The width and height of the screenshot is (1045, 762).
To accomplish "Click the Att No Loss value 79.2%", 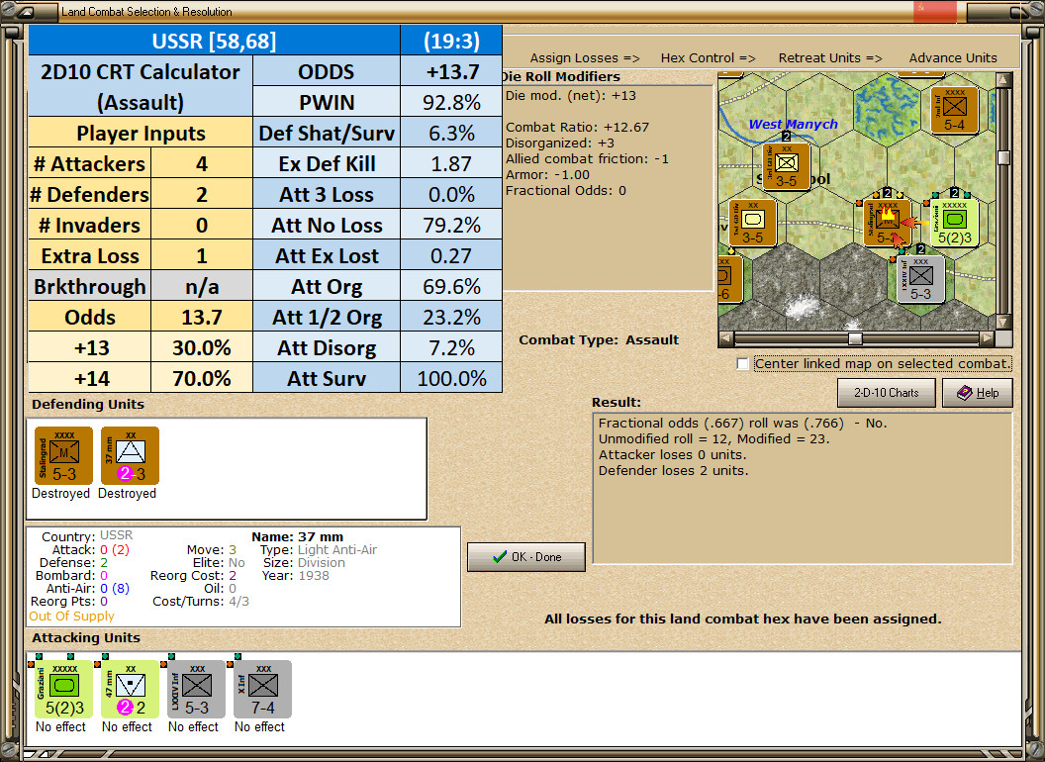I will click(451, 225).
